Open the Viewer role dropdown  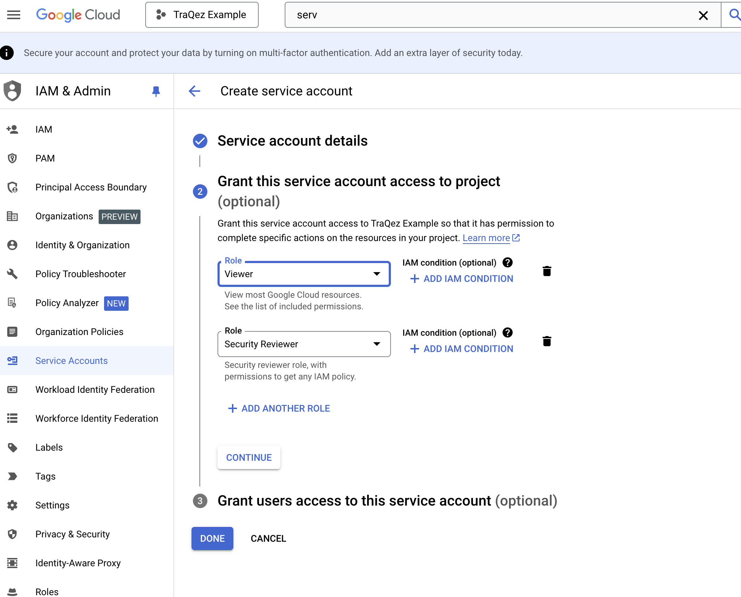[x=303, y=274]
